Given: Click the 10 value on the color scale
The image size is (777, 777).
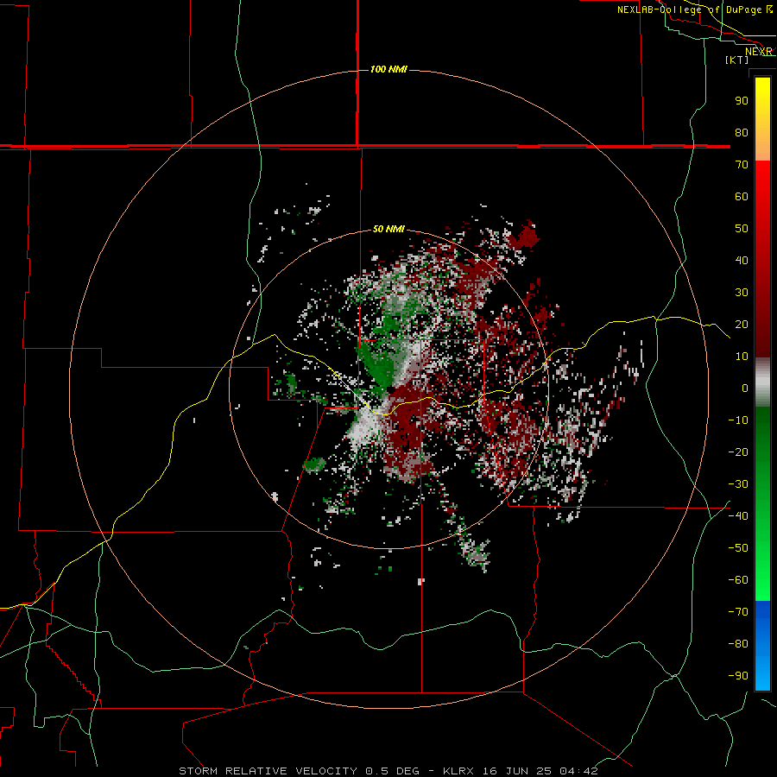Looking at the screenshot, I should coord(742,357).
